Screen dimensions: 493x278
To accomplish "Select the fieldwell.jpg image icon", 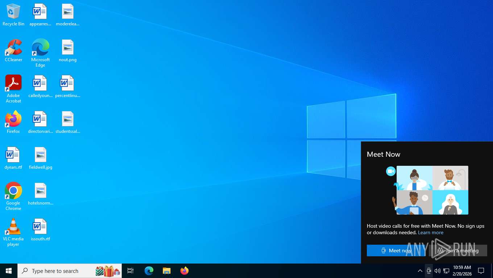I will [x=40, y=158].
